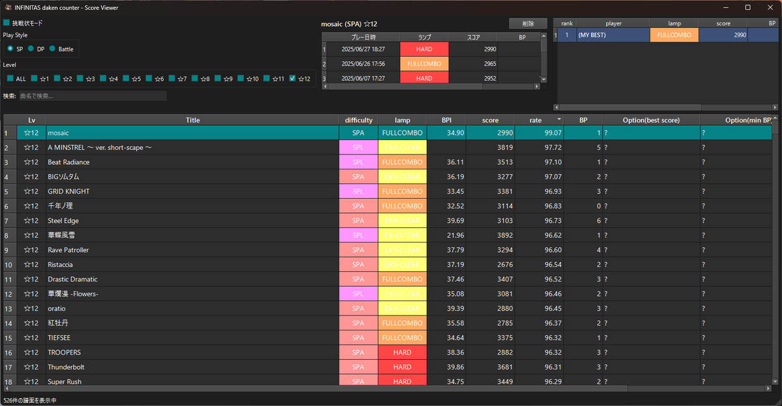Sort by the BPI column header

tap(446, 120)
